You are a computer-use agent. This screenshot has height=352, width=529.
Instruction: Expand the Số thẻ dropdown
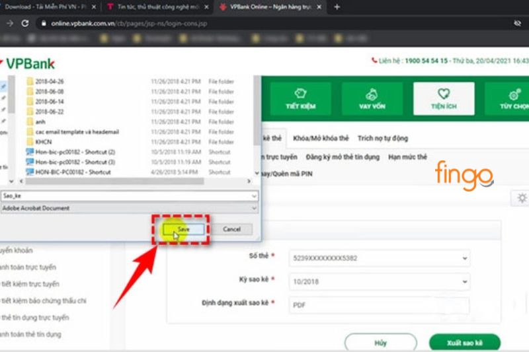click(379, 258)
